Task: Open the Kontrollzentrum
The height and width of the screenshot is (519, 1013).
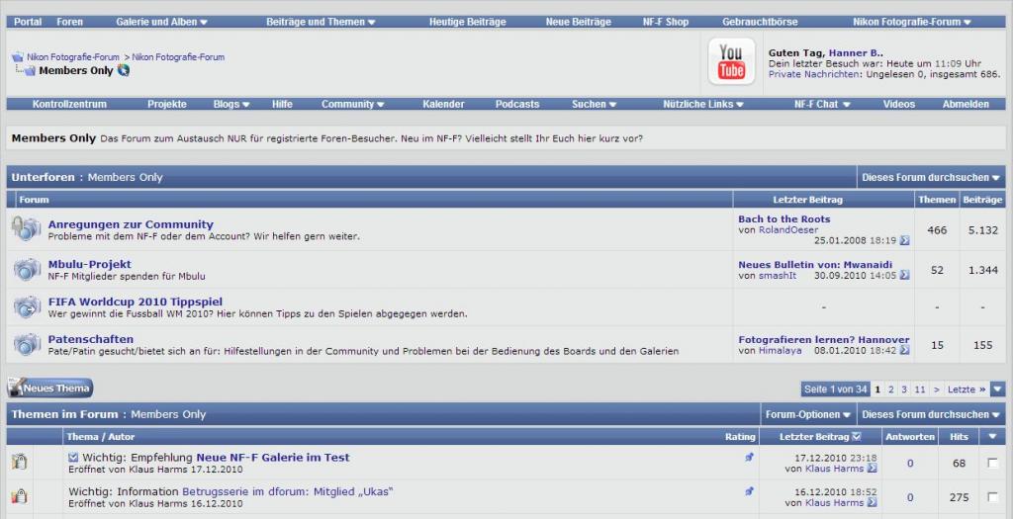Action: [x=70, y=104]
